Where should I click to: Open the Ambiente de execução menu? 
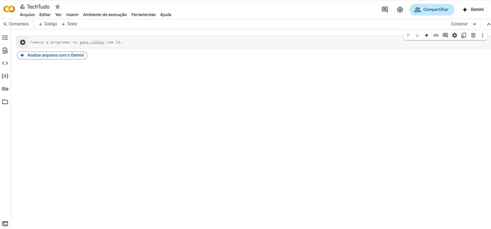105,14
